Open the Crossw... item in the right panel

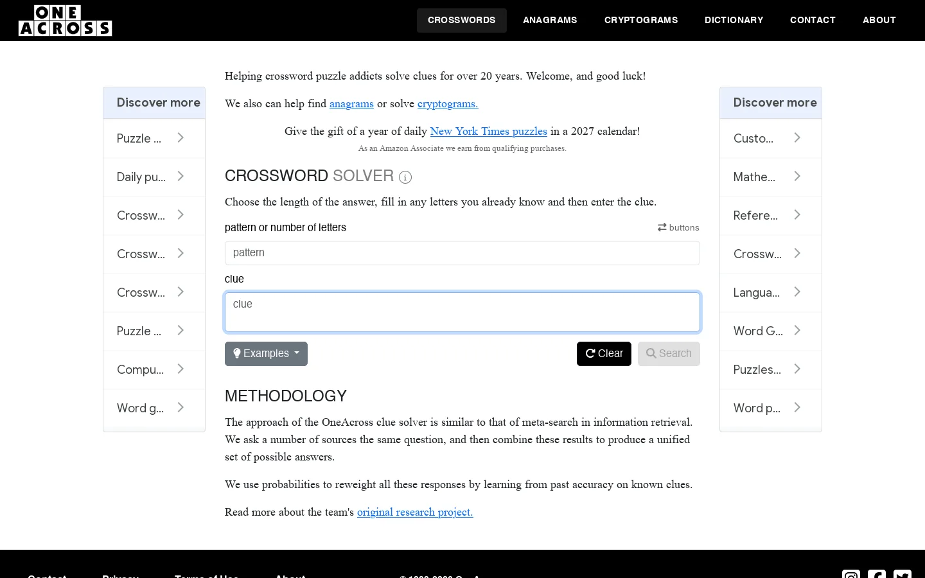[x=771, y=254]
